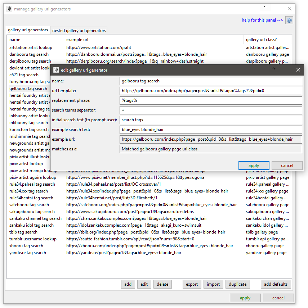Click the xbooru.com example url cell
308x308 pixels.
(149, 246)
